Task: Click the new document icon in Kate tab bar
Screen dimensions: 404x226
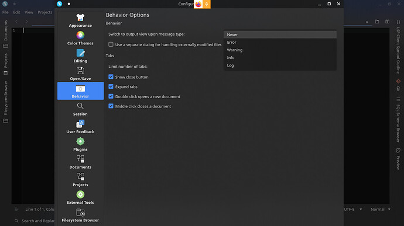Action: point(377,22)
